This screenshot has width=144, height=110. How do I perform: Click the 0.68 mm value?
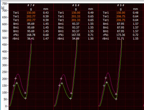pyautogui.click(x=46, y=35)
